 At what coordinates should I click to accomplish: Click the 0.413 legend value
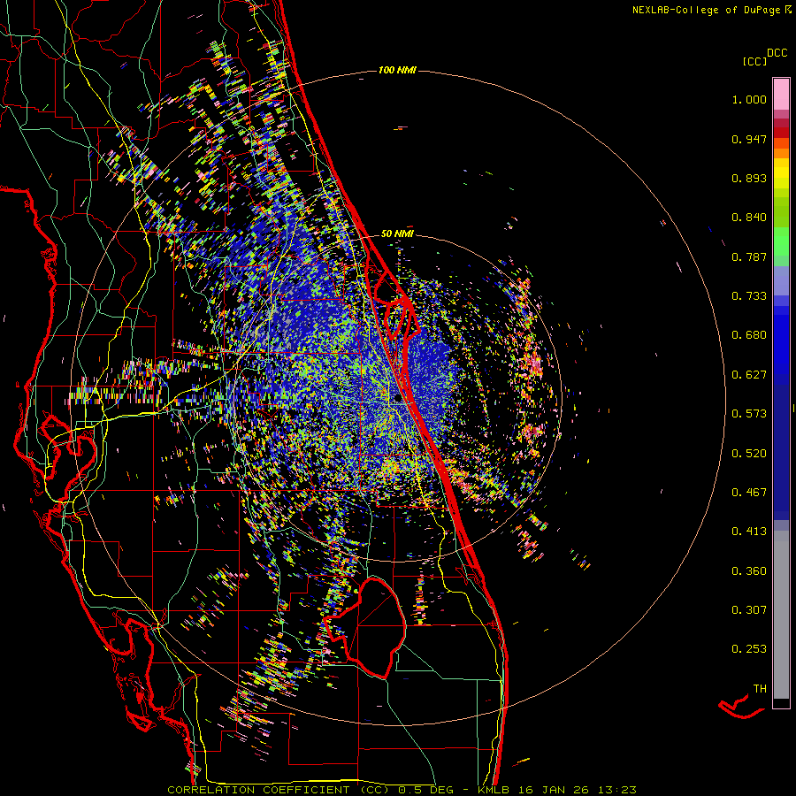pos(749,532)
